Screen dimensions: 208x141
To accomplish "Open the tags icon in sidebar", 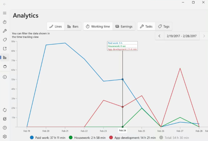I will (x=5, y=39).
